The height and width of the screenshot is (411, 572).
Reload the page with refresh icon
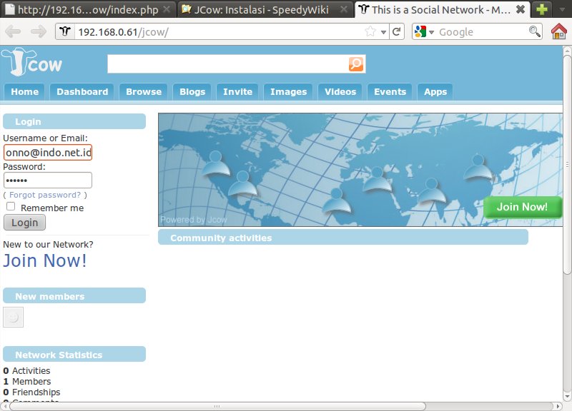coord(397,31)
